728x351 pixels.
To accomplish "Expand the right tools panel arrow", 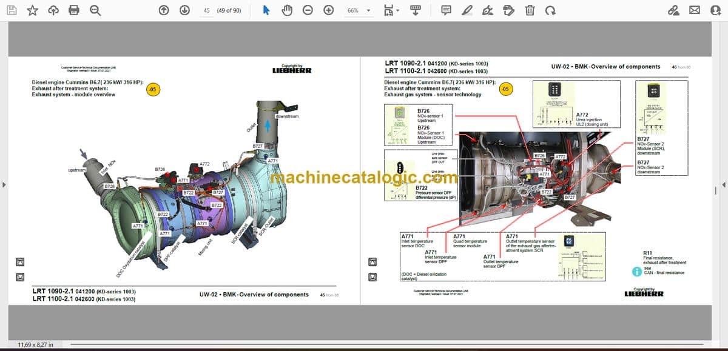I will click(723, 185).
